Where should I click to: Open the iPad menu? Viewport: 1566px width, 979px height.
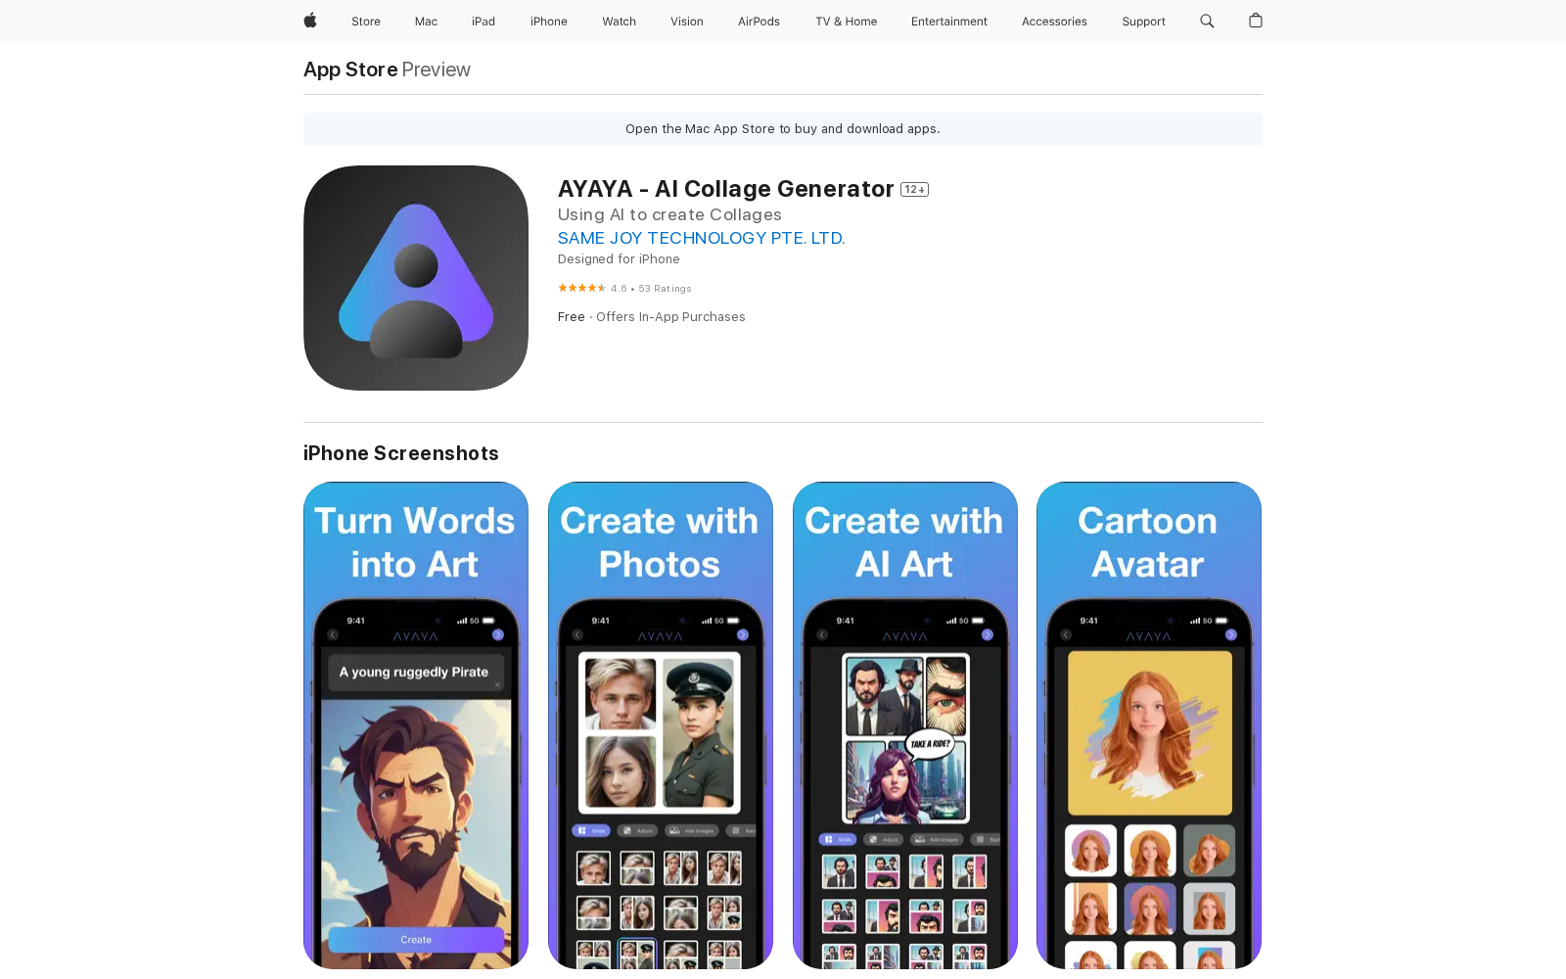tap(484, 22)
